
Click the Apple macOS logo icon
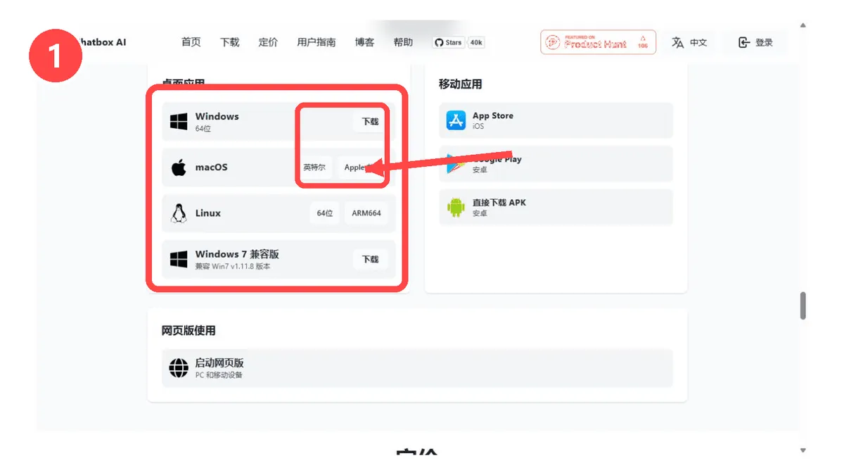(179, 167)
